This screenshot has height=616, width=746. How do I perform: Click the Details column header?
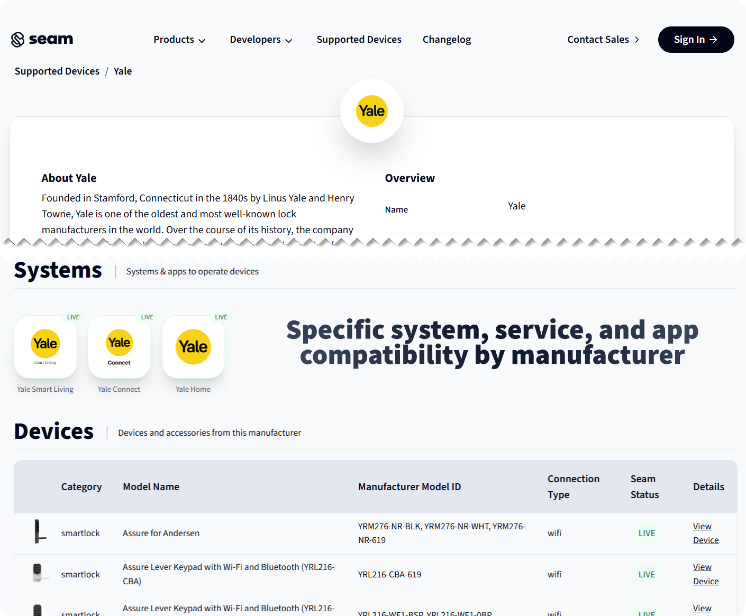tap(708, 487)
